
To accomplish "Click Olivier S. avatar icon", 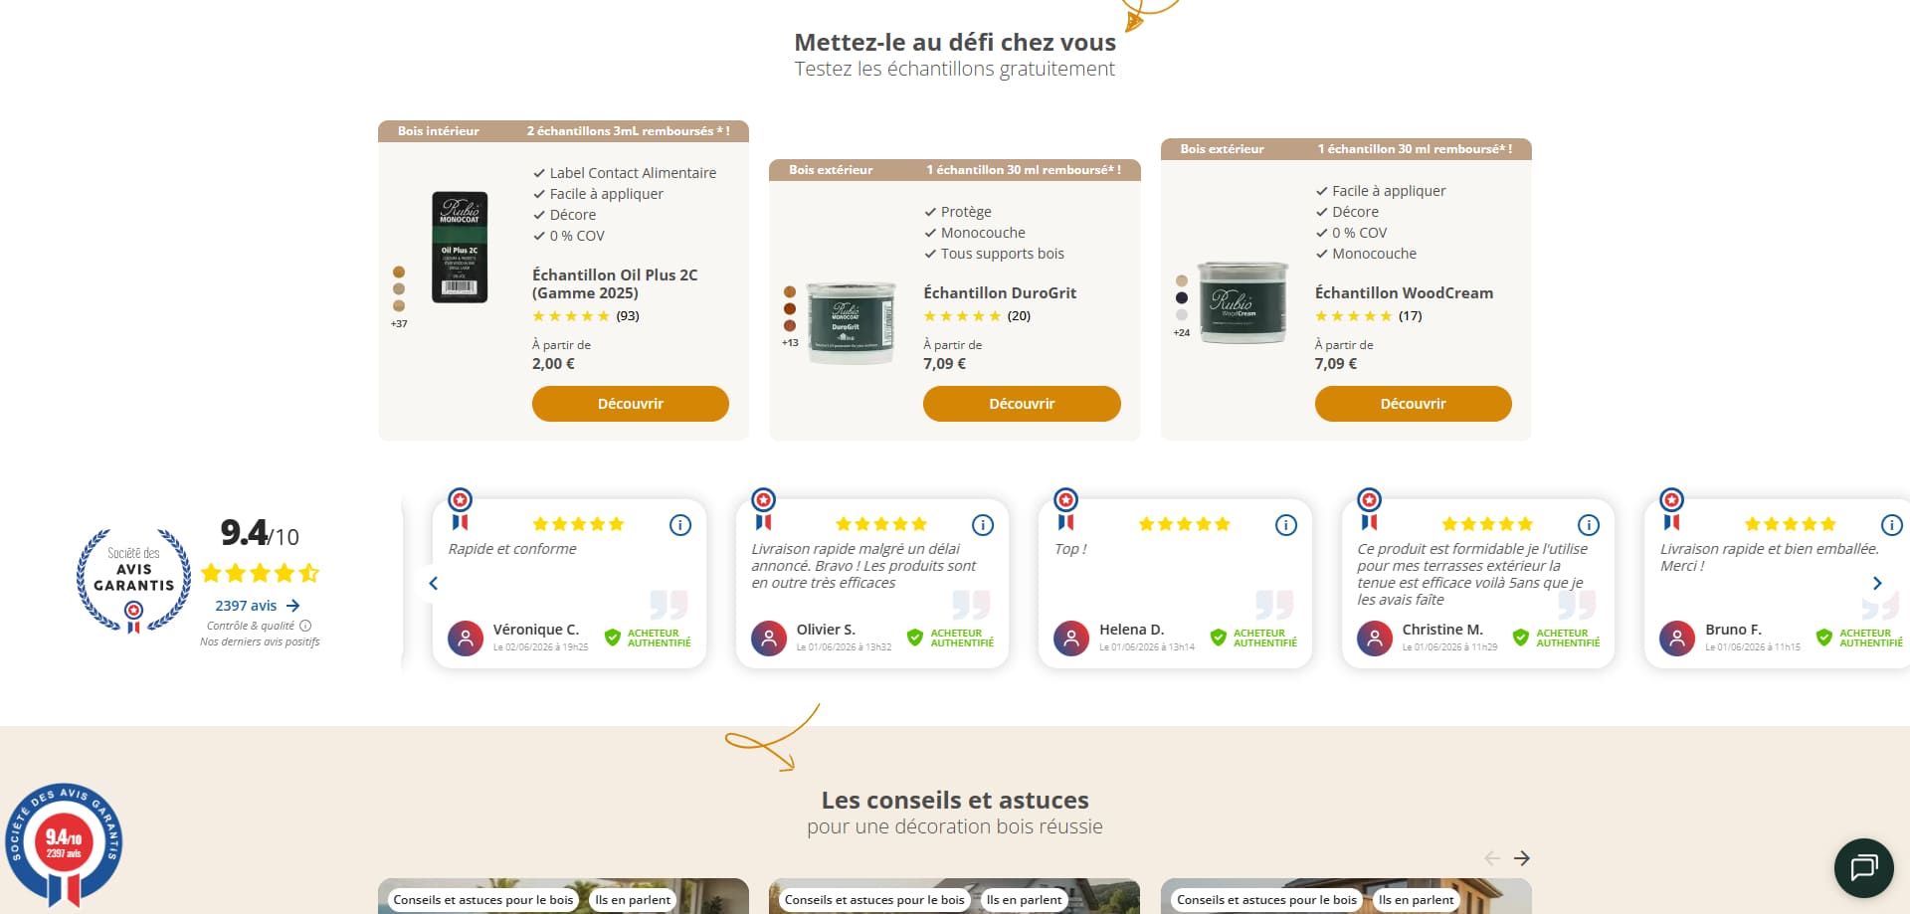I will click(x=769, y=638).
